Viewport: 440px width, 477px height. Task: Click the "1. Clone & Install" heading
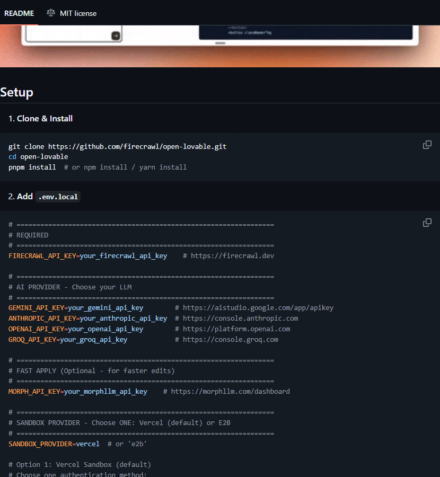[40, 119]
